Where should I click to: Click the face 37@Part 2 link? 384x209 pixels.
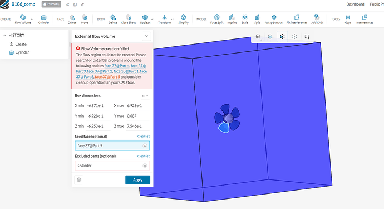(100, 71)
